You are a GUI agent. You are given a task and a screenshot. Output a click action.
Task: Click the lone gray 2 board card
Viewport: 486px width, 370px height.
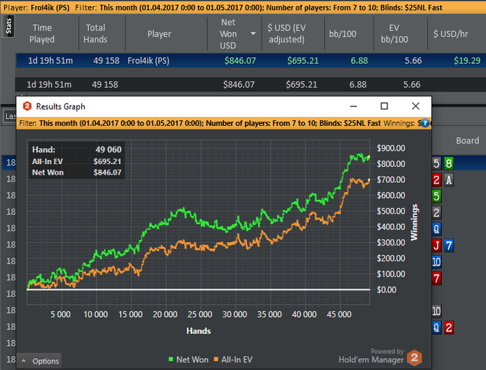click(x=437, y=213)
